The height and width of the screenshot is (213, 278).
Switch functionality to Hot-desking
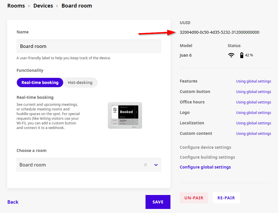tap(80, 83)
